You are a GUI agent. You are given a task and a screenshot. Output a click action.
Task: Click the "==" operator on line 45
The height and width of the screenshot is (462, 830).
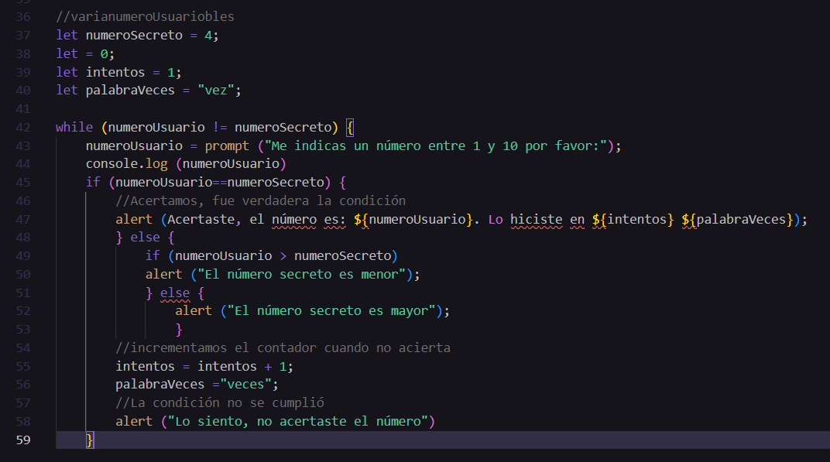(220, 183)
